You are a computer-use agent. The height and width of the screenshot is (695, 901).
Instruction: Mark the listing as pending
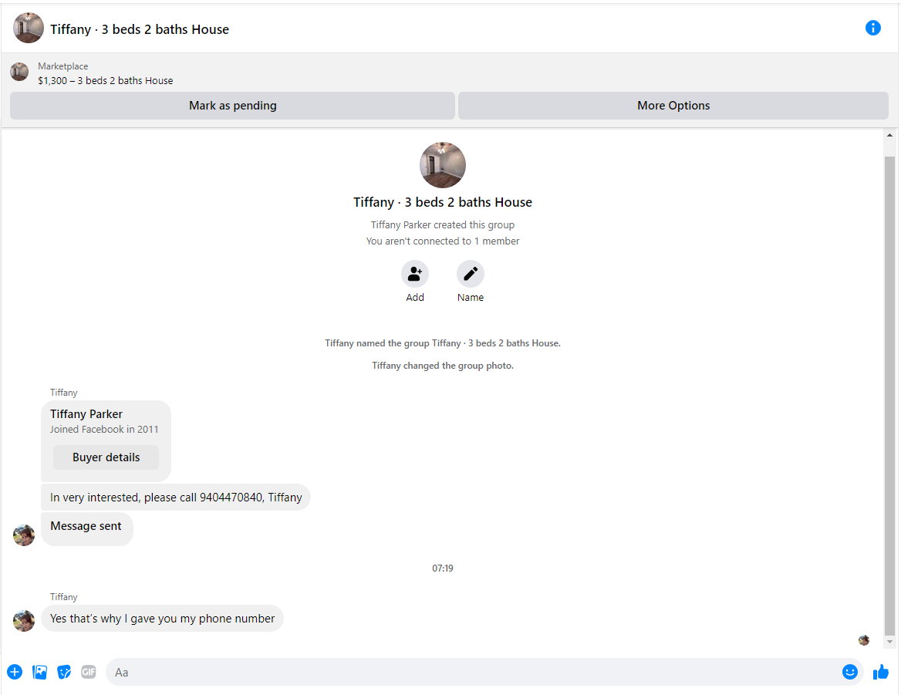pos(232,106)
